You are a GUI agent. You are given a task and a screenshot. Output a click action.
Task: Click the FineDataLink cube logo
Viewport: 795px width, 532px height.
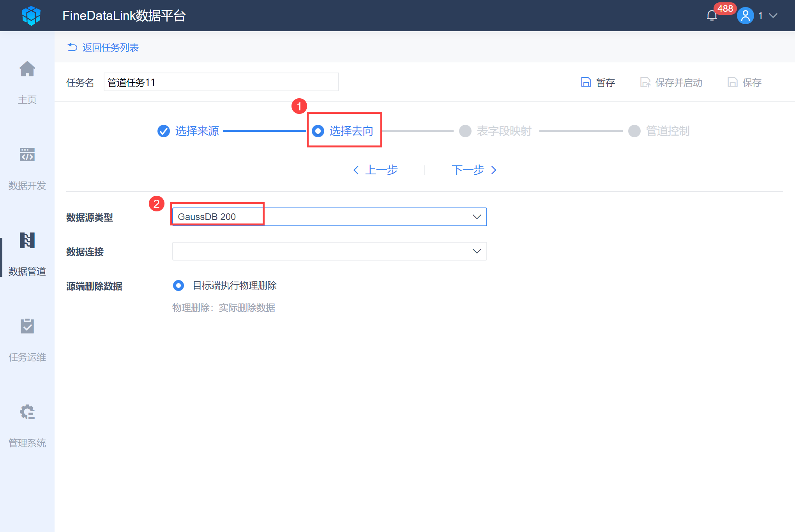coord(31,16)
